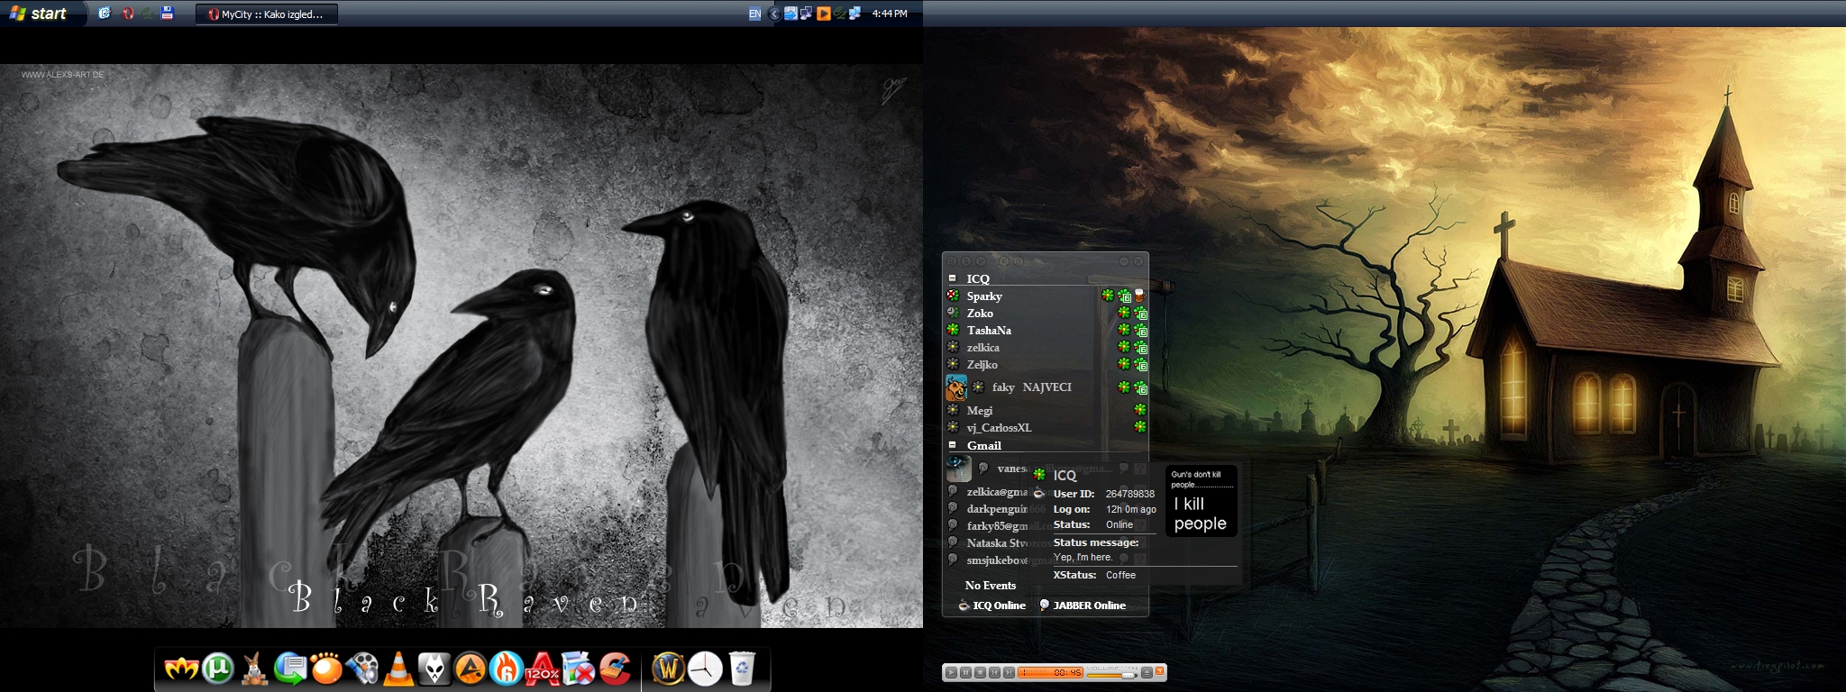Select contact TashaNa in ICQ list

(x=989, y=331)
